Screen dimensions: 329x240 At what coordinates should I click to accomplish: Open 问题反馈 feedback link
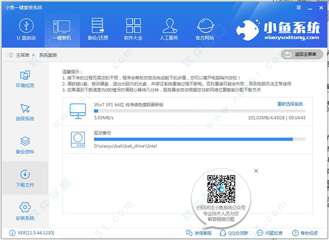[x=270, y=233]
